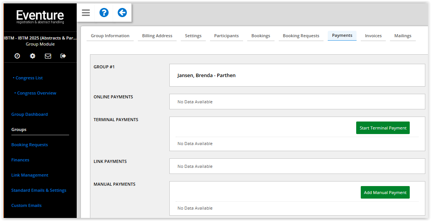431x221 pixels.
Task: Click the clock icon in sidebar
Action: (x=17, y=56)
